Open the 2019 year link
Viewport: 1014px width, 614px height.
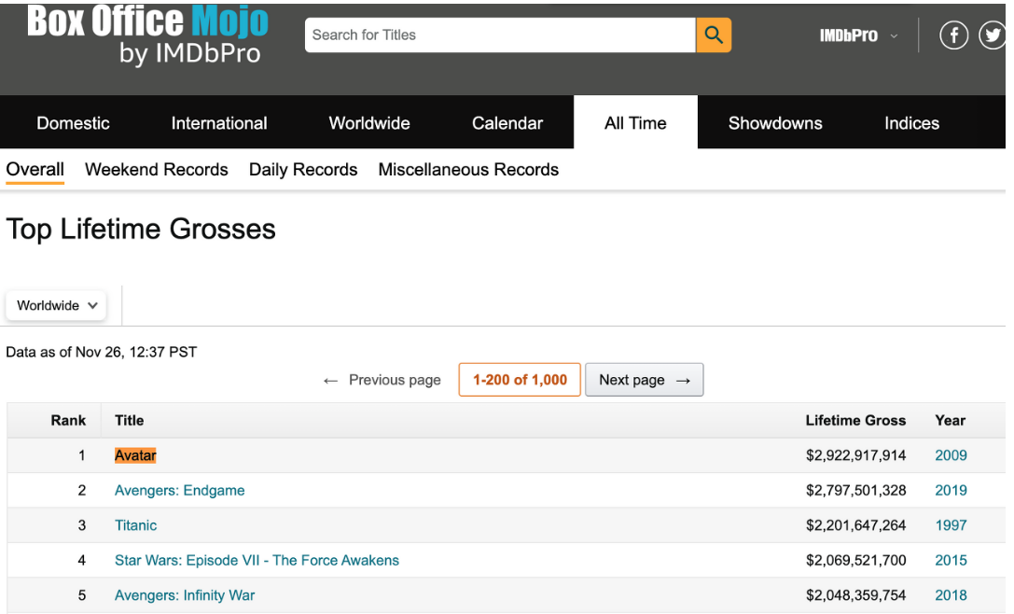click(951, 491)
